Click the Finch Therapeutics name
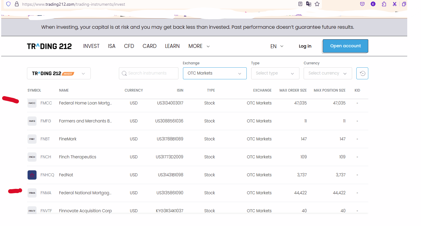Screen dimensions: 421x226 pos(78,157)
